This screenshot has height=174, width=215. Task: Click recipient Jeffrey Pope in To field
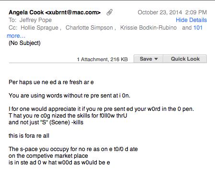pos(35,20)
